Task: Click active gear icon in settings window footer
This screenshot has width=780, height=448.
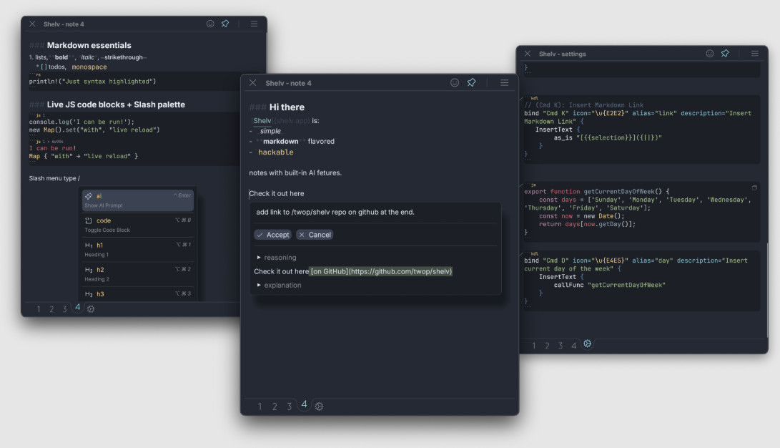Action: 588,344
